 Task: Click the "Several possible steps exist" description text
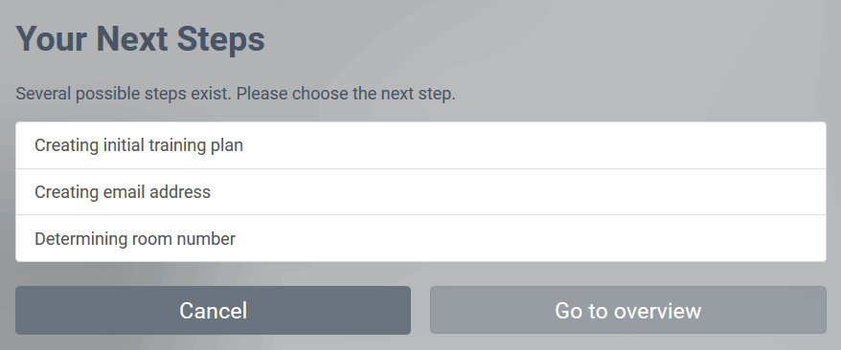point(236,94)
